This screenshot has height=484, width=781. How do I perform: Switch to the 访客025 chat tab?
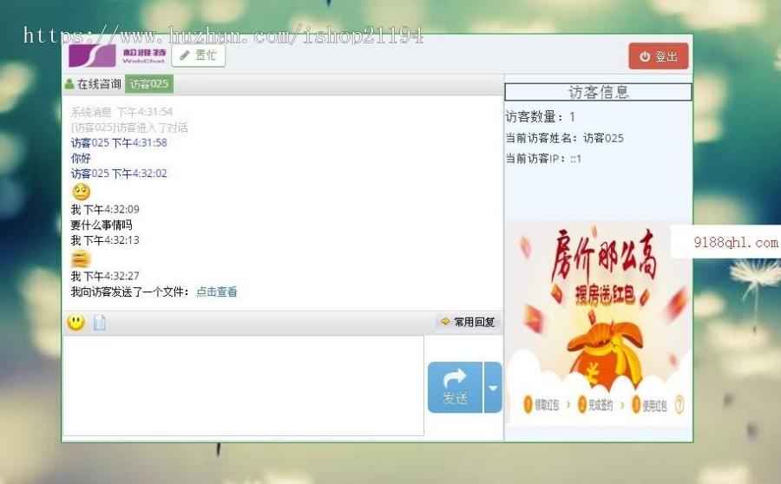pyautogui.click(x=149, y=84)
